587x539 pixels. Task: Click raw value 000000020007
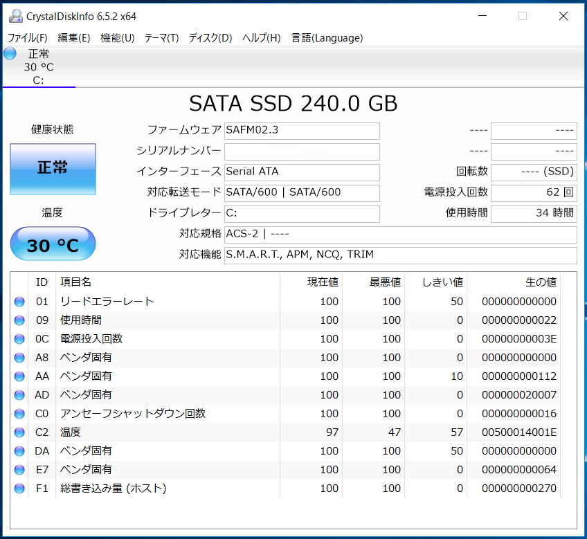pyautogui.click(x=519, y=395)
